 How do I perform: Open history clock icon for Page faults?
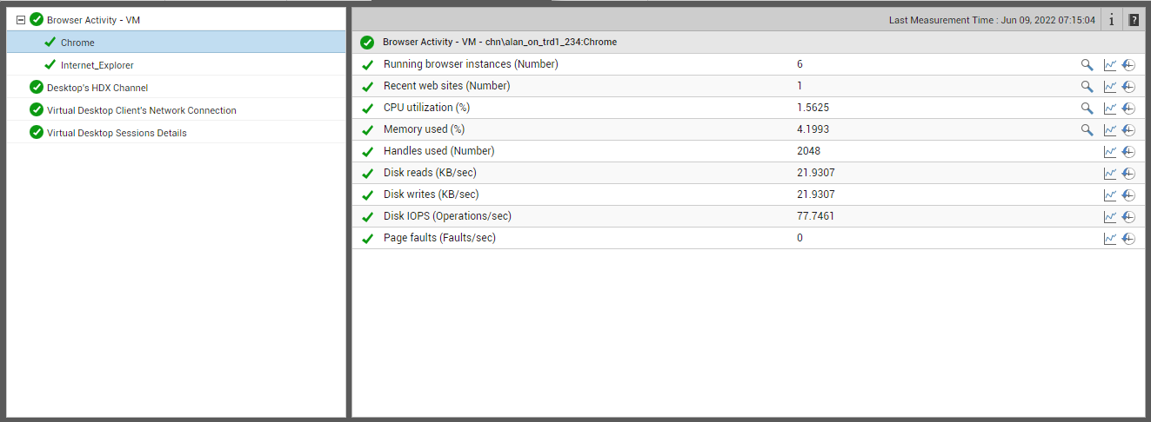click(1128, 238)
